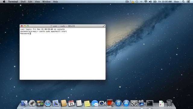Open Spotlight search magnifier
Screen dimensions: 193x109
(183, 2)
